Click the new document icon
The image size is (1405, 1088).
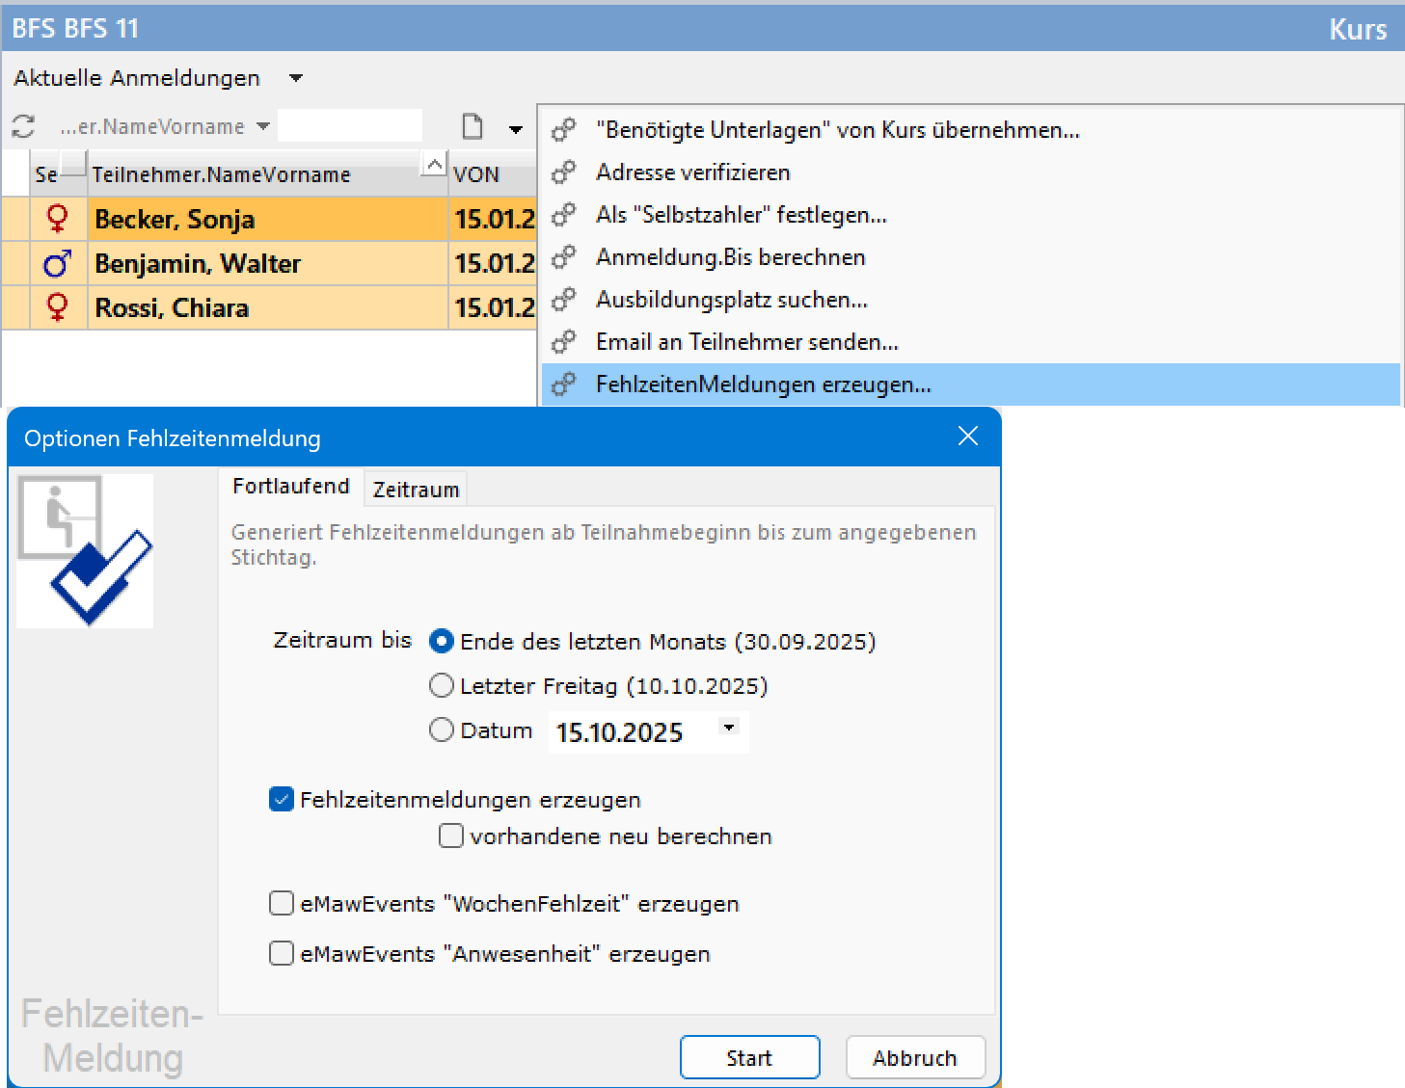coord(473,127)
